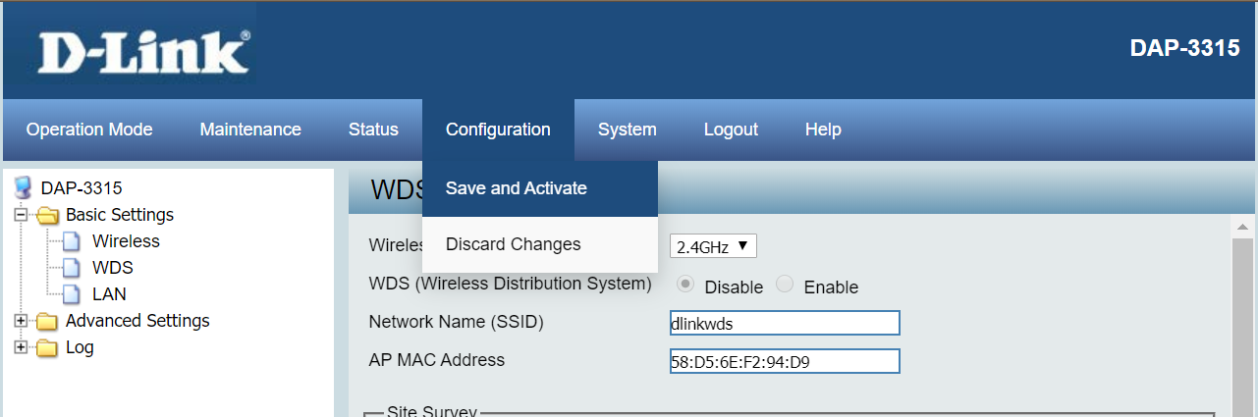Click the WDS page icon in tree
Image resolution: width=1258 pixels, height=417 pixels.
(71, 268)
